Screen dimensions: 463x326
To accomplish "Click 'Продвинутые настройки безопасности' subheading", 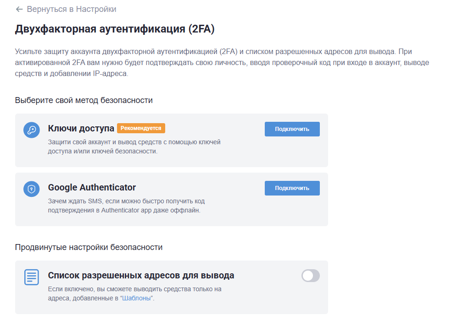I will tap(89, 247).
